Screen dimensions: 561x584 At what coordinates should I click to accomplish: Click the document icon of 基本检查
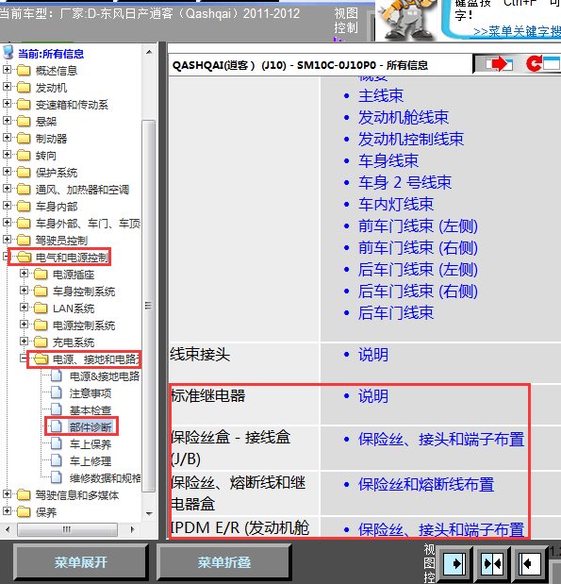[x=57, y=409]
